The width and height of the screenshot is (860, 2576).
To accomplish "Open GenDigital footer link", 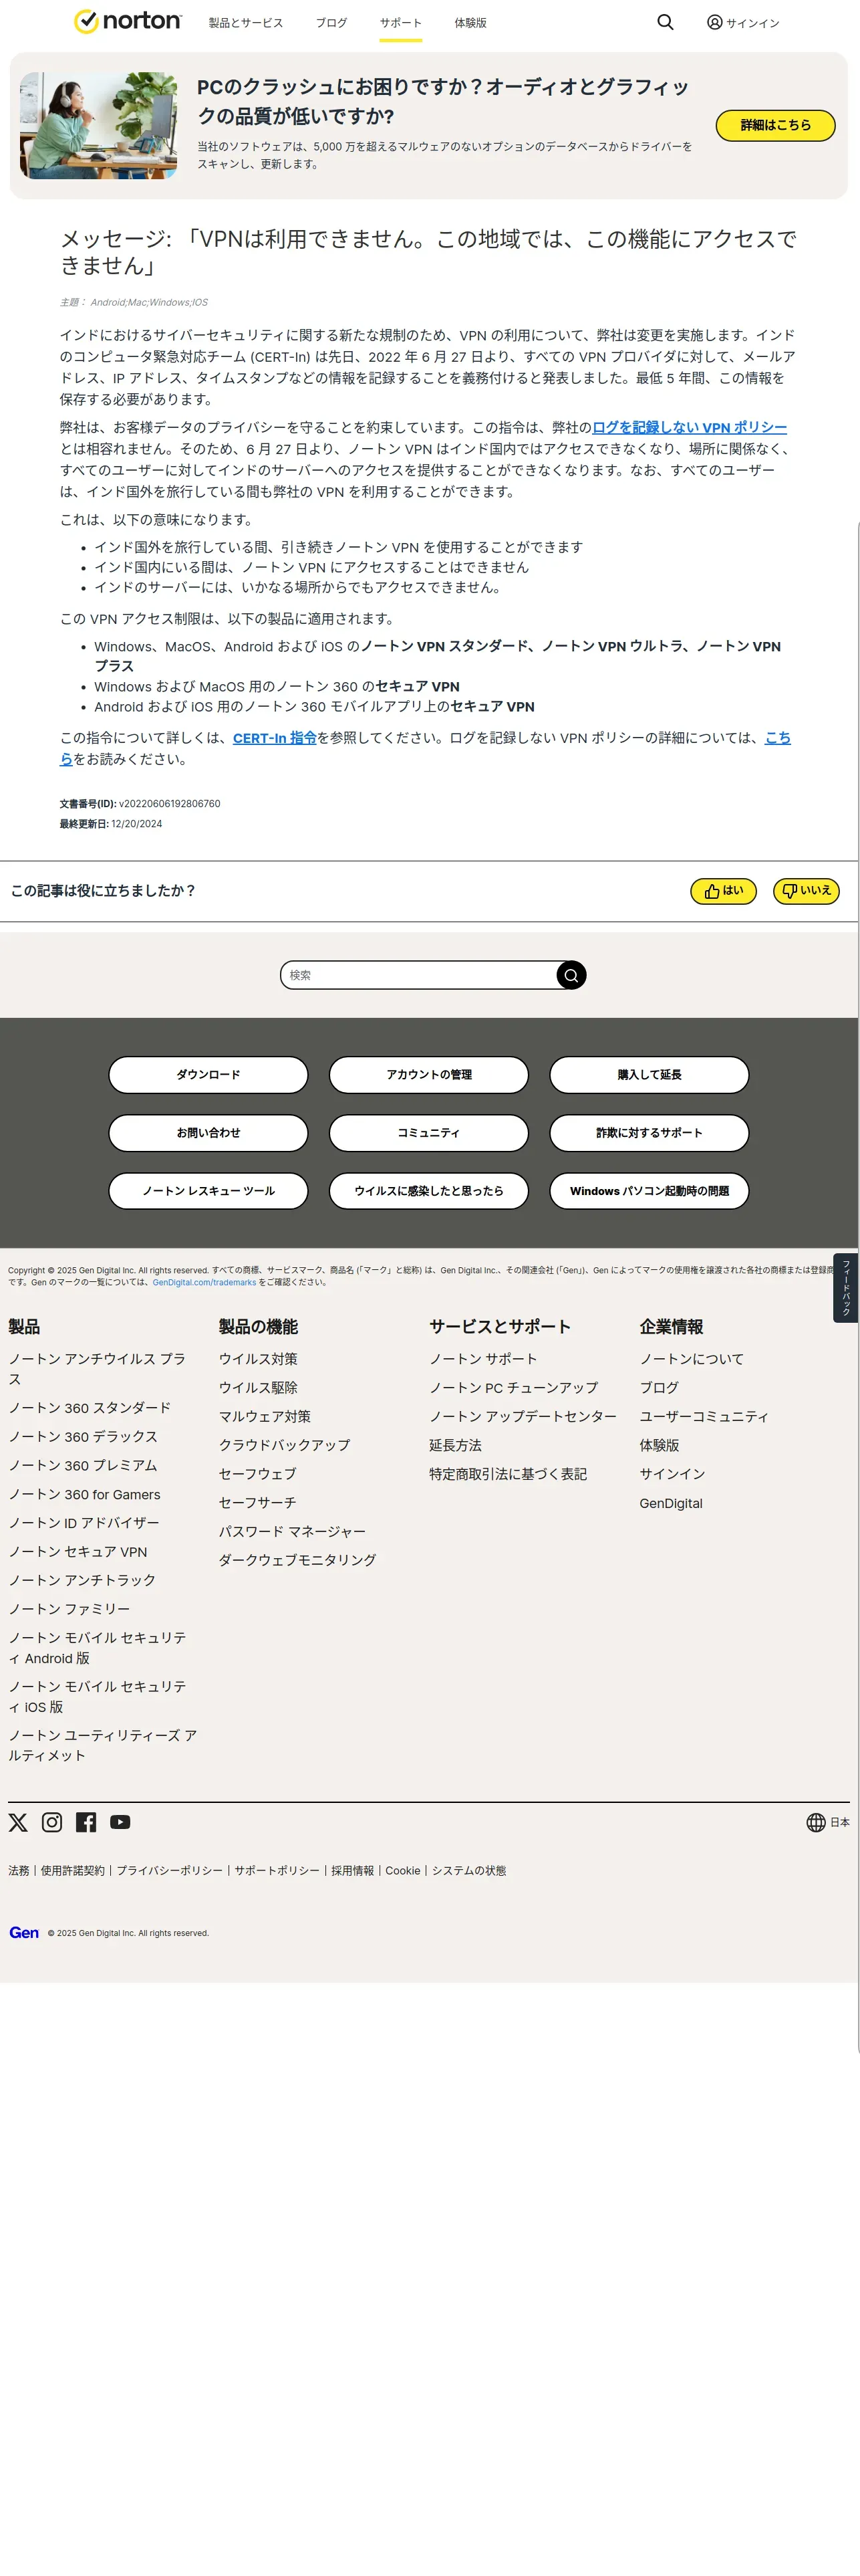I will pyautogui.click(x=671, y=1503).
